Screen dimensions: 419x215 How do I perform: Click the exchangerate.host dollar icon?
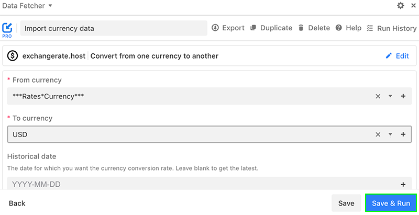click(x=13, y=56)
